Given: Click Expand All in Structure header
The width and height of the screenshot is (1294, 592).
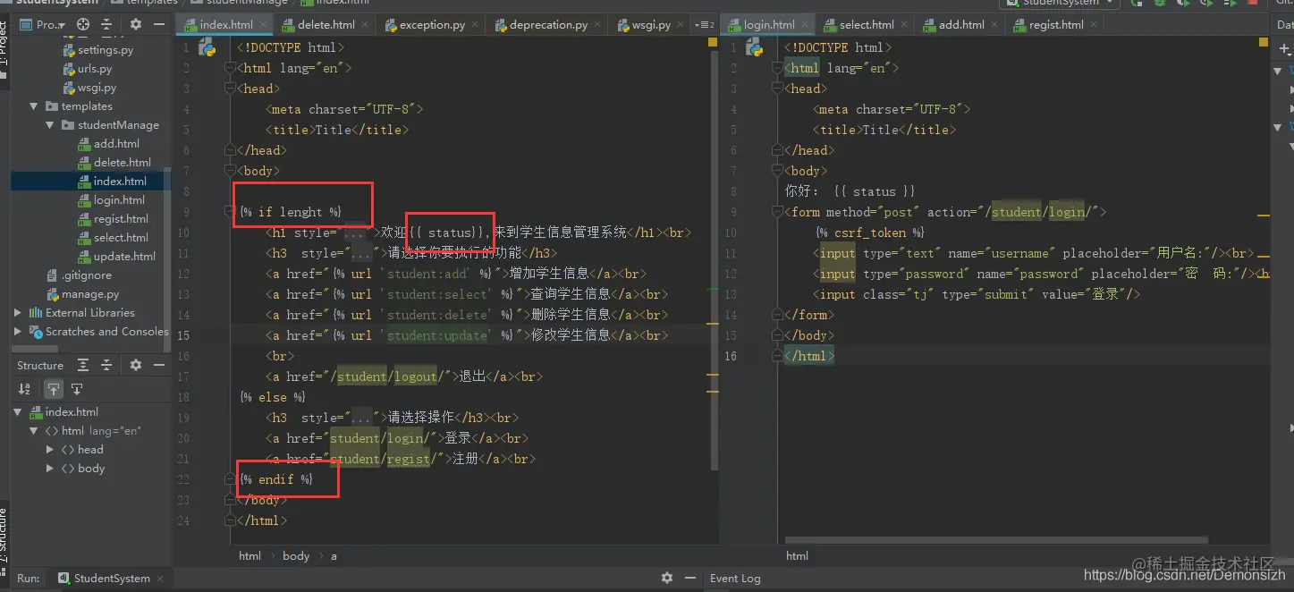Looking at the screenshot, I should click(83, 365).
